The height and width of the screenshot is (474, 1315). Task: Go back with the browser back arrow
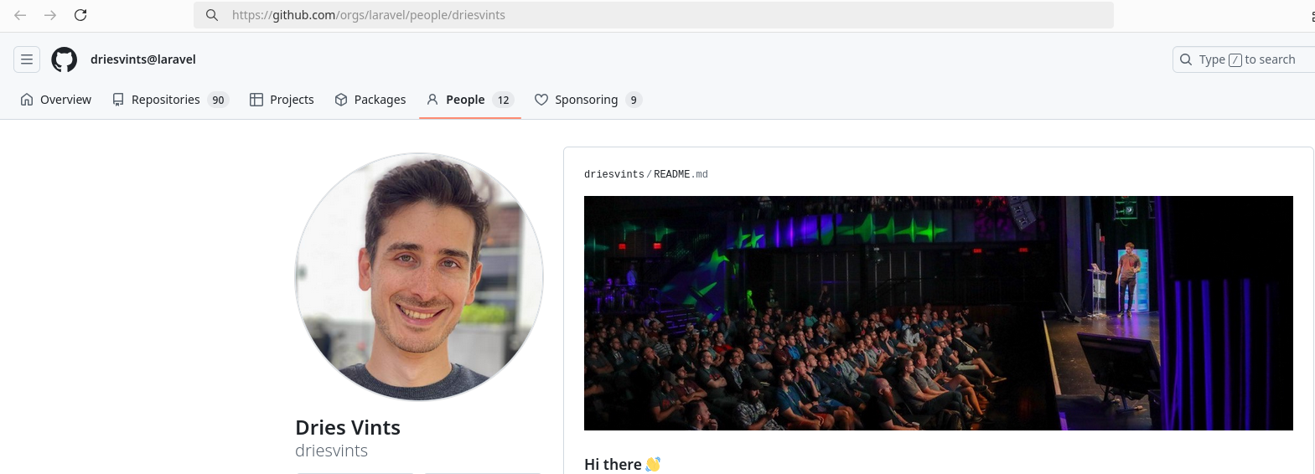click(20, 15)
